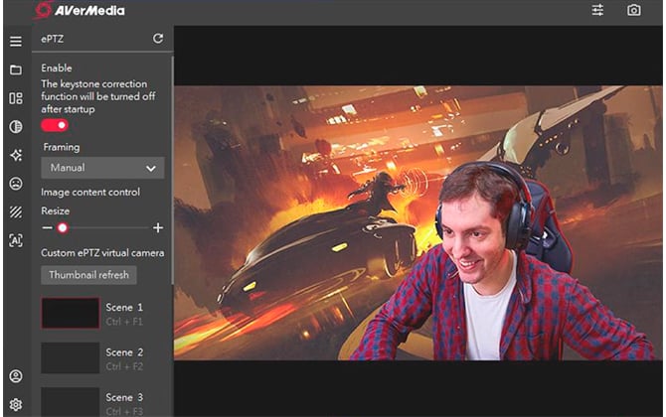
Task: Click the Enable label
Action: pos(57,68)
